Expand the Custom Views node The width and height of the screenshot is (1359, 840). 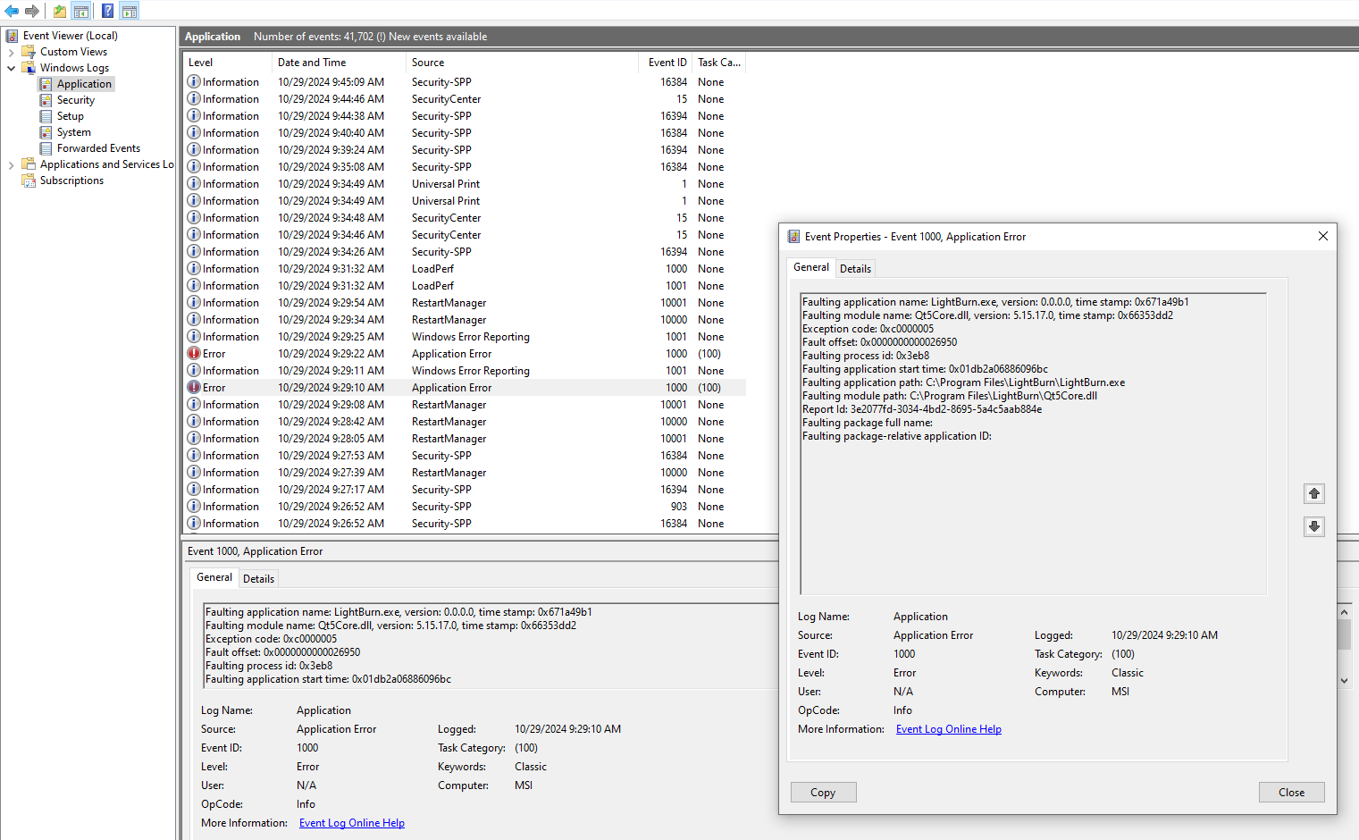click(x=11, y=52)
